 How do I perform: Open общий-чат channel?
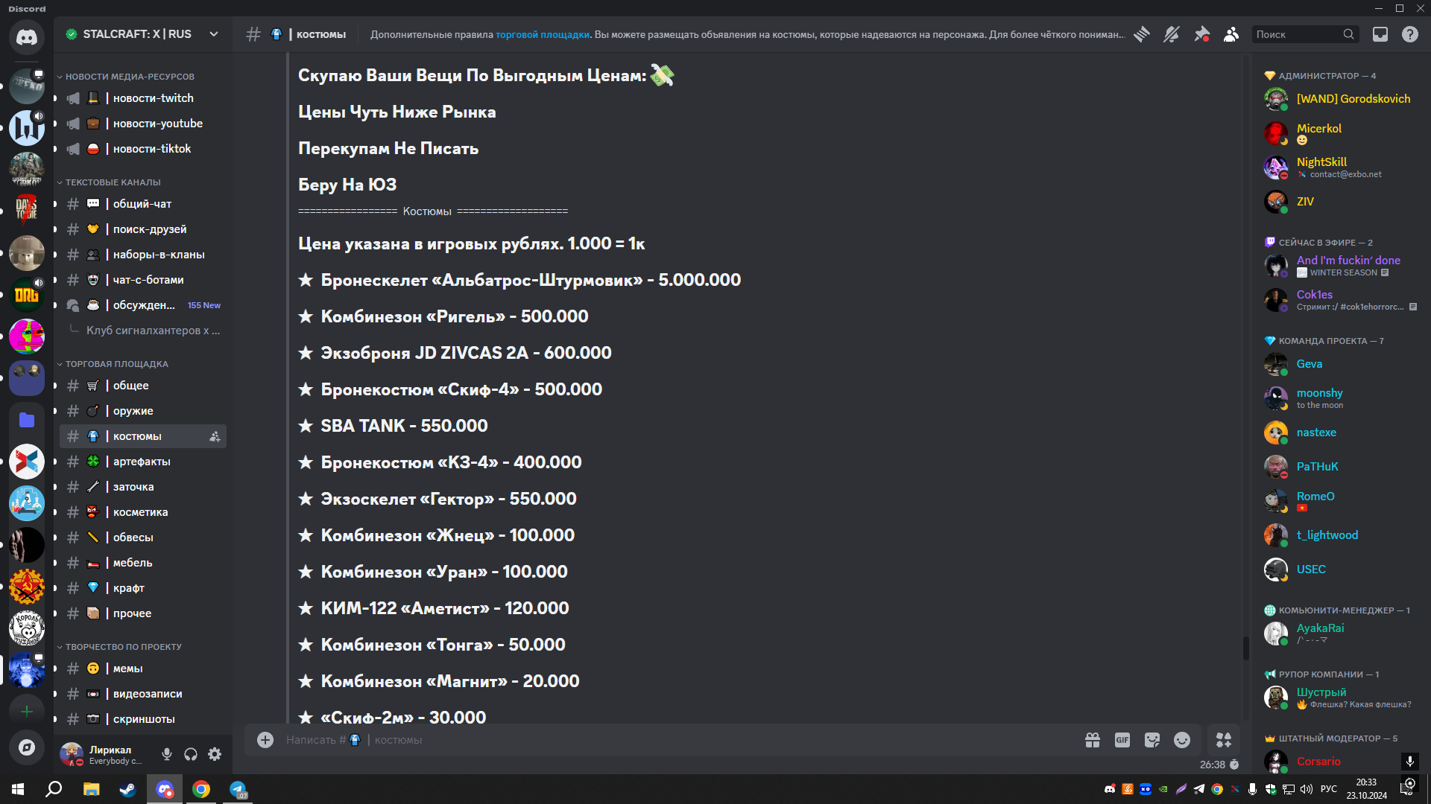coord(143,204)
